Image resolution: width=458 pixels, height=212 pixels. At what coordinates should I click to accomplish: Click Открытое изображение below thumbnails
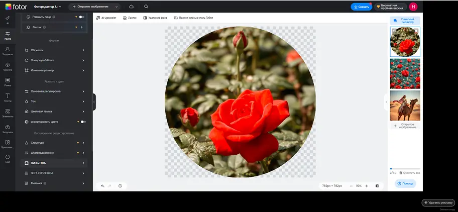pos(405,126)
